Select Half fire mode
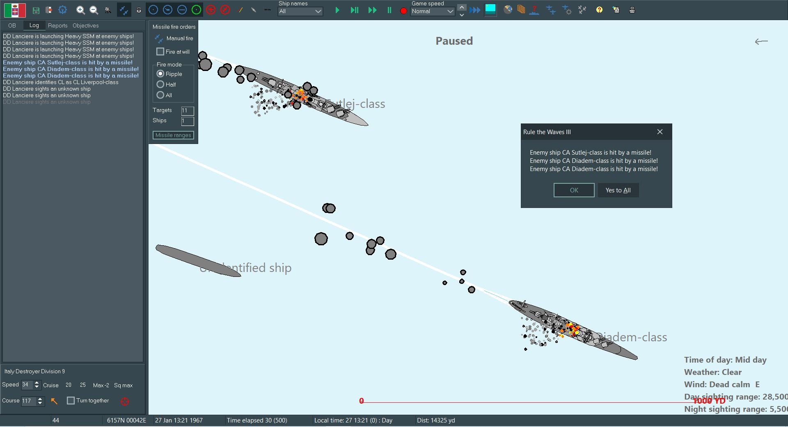 (160, 84)
